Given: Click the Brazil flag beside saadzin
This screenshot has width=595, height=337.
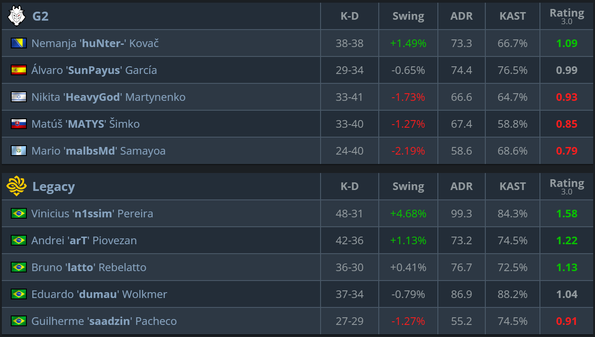Looking at the screenshot, I should 19,321.
